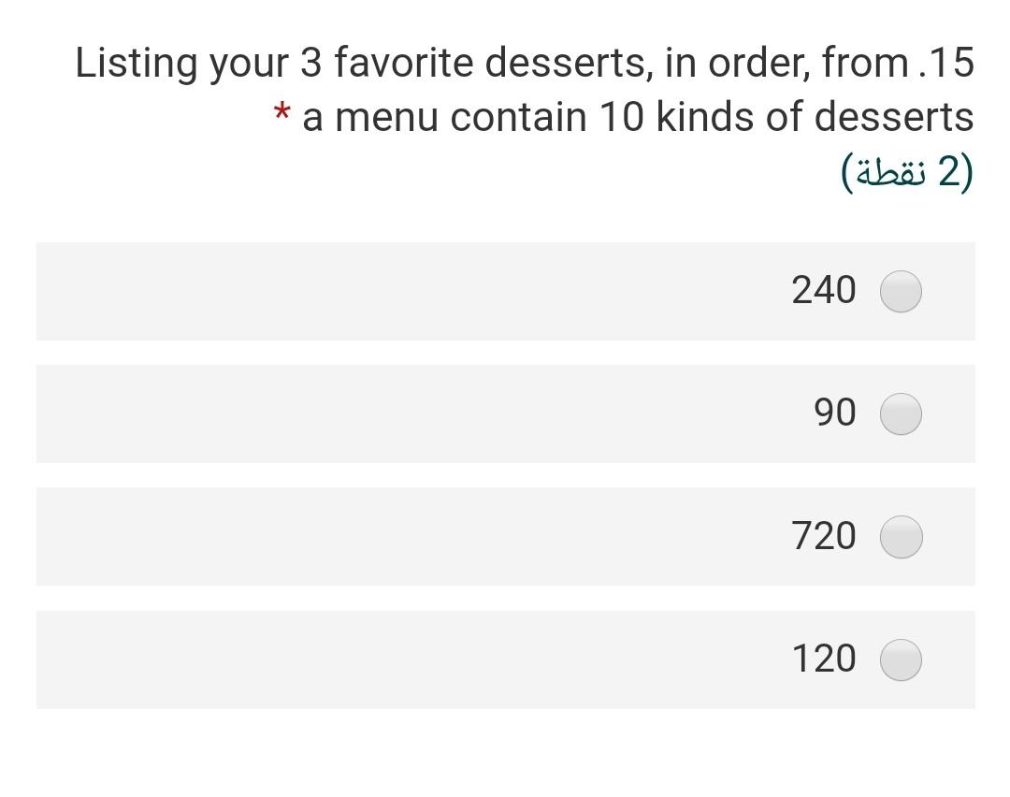Click the 240 answer label
This screenshot has width=1010, height=797.
(x=824, y=290)
